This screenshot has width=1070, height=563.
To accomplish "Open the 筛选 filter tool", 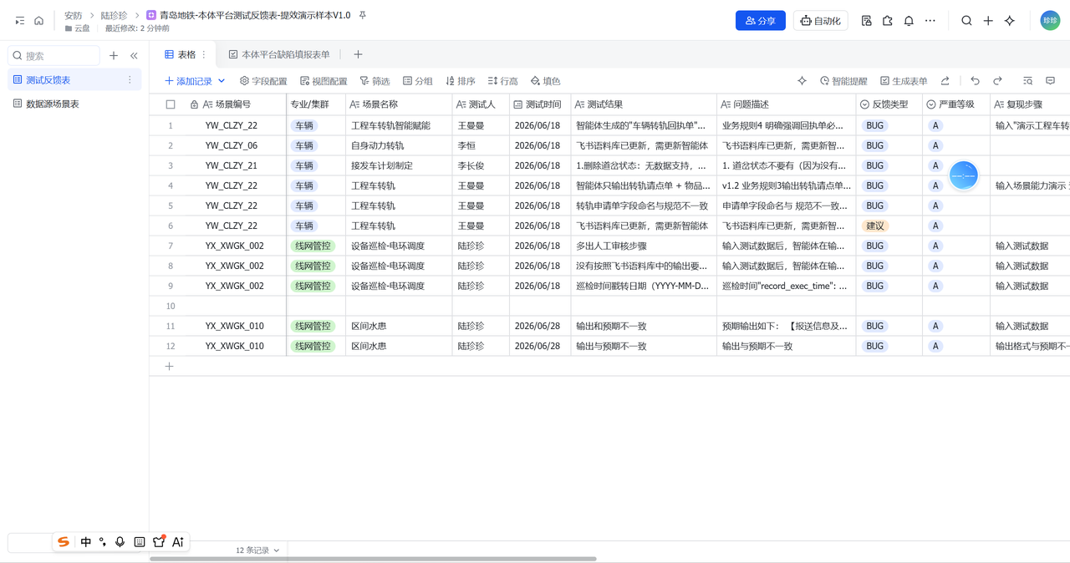I will [x=374, y=81].
